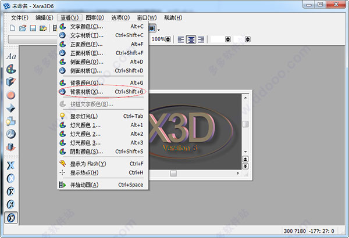Click the animation options toolbar icon
This screenshot has height=238, width=349.
point(55,28)
